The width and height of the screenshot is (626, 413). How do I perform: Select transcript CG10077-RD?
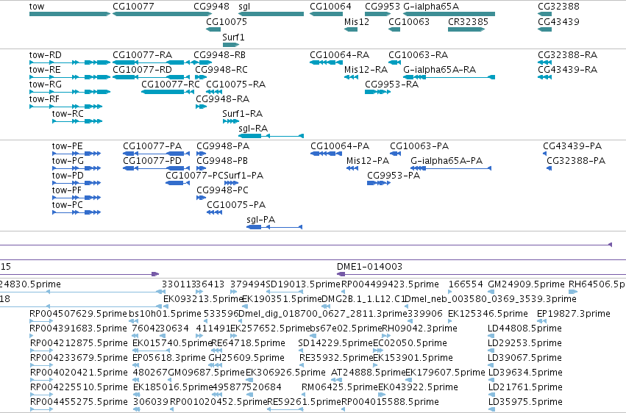click(151, 77)
